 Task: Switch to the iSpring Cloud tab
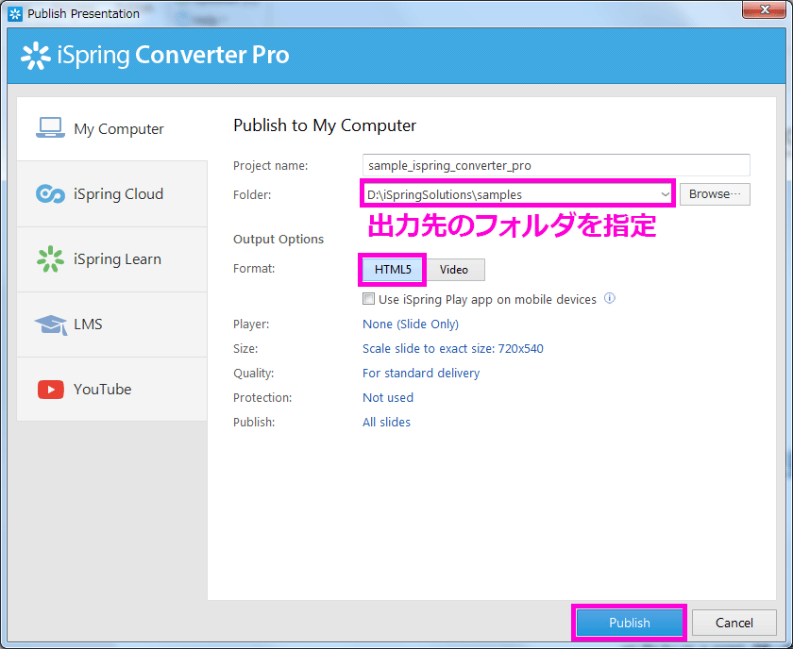tap(111, 194)
